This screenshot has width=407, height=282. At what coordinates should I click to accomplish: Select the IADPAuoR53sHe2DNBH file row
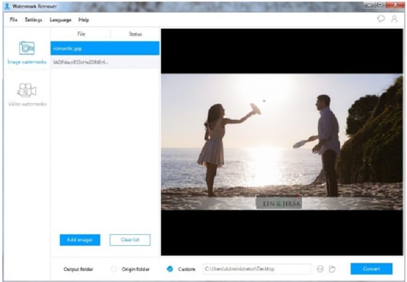click(x=105, y=62)
